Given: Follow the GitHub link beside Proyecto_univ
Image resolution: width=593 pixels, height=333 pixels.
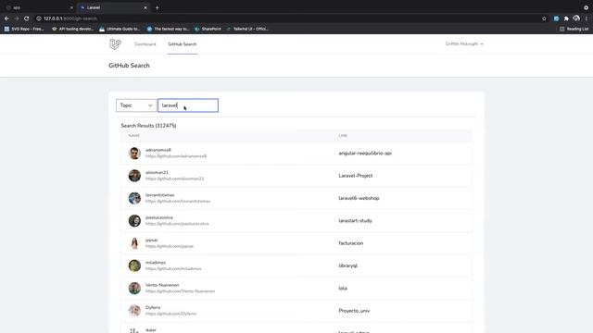Looking at the screenshot, I should pos(170,314).
